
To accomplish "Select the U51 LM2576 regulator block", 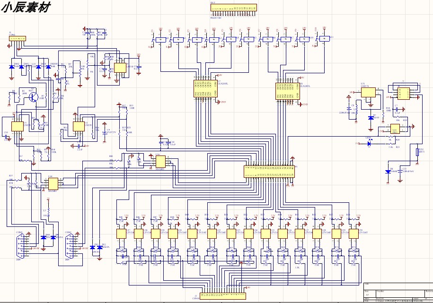I will (368, 93).
